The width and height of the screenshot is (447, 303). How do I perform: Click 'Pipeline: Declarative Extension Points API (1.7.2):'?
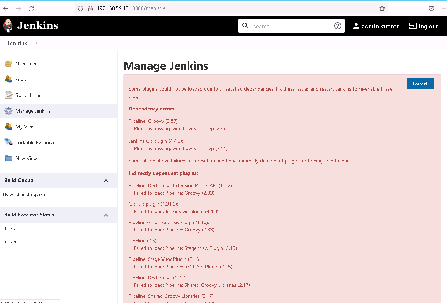(181, 185)
